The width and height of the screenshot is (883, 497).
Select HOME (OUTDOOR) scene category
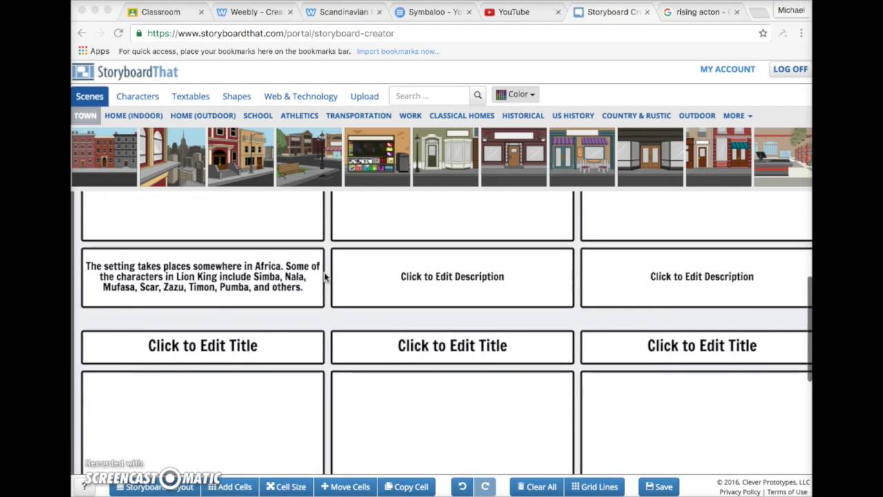pos(203,116)
